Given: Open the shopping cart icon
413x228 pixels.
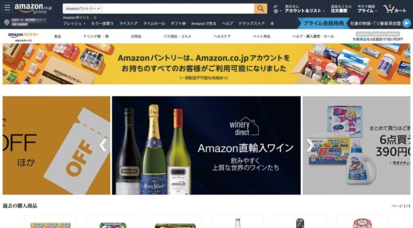Looking at the screenshot, I should (x=395, y=9).
